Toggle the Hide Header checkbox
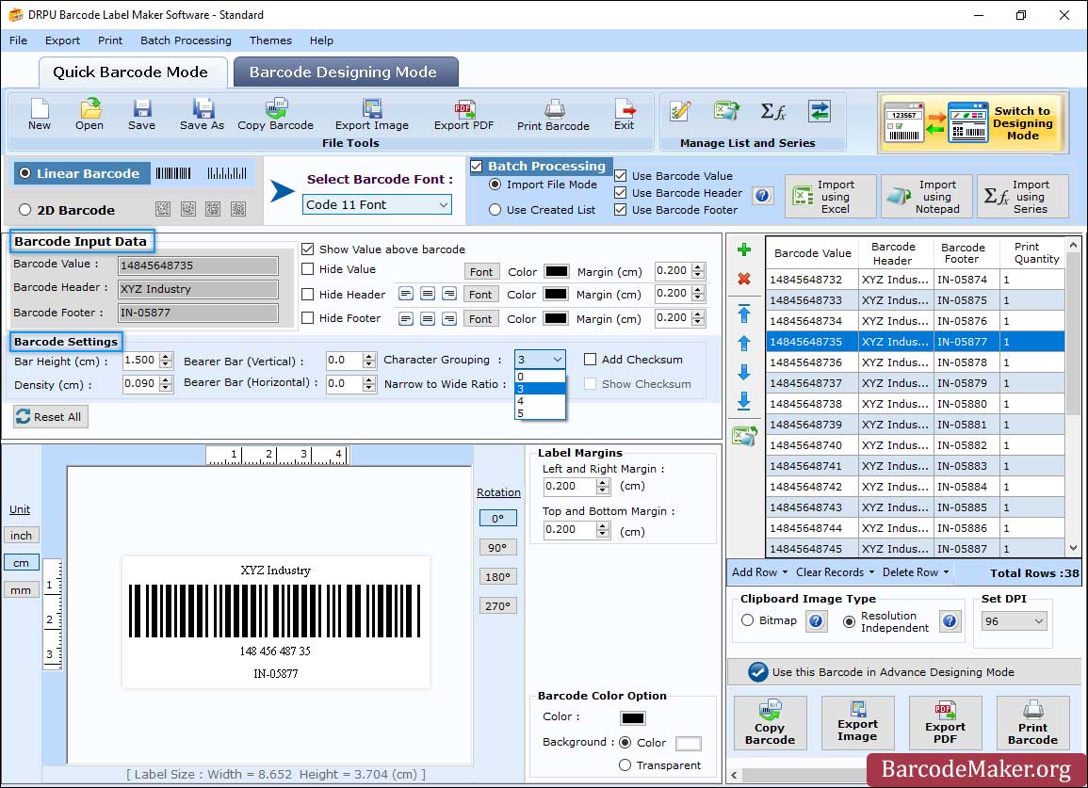 pyautogui.click(x=308, y=295)
